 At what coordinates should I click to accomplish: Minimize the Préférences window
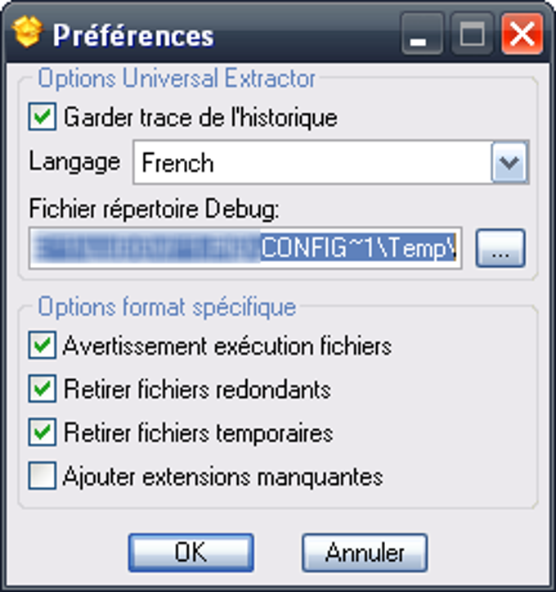[422, 34]
